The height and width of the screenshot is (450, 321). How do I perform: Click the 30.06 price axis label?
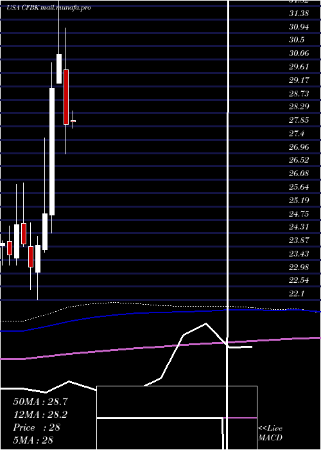pos(299,53)
